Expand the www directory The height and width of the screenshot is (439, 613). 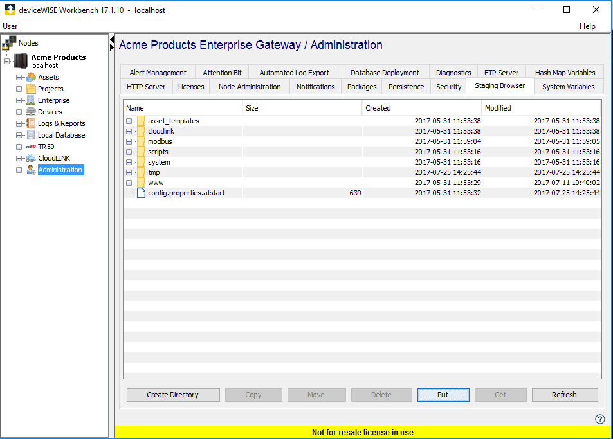coord(129,183)
